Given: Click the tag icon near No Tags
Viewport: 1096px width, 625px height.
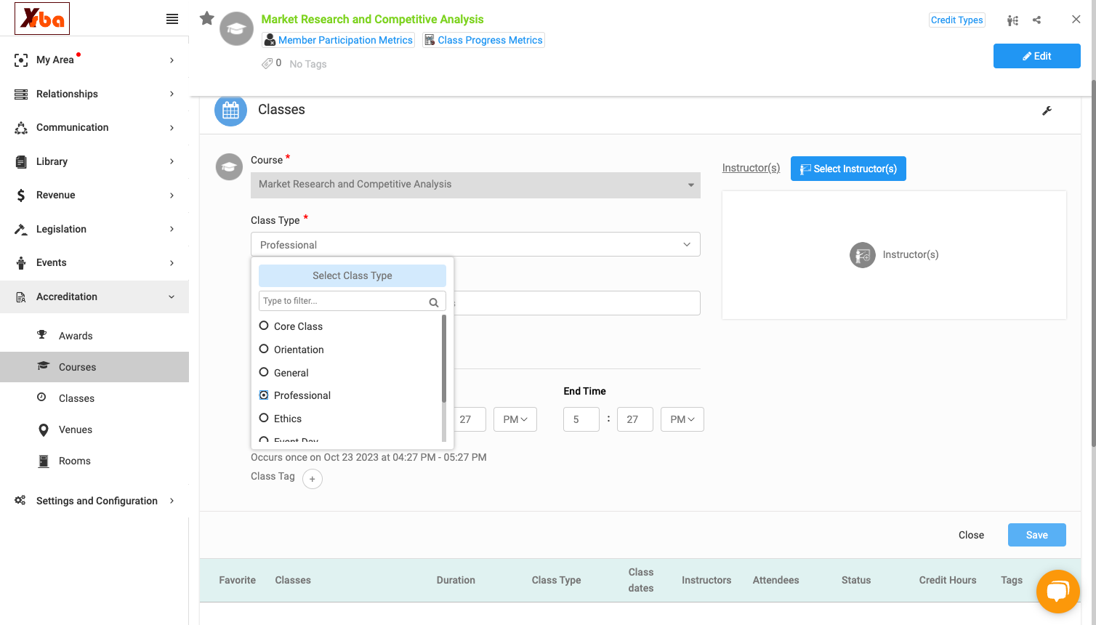Looking at the screenshot, I should (x=267, y=63).
